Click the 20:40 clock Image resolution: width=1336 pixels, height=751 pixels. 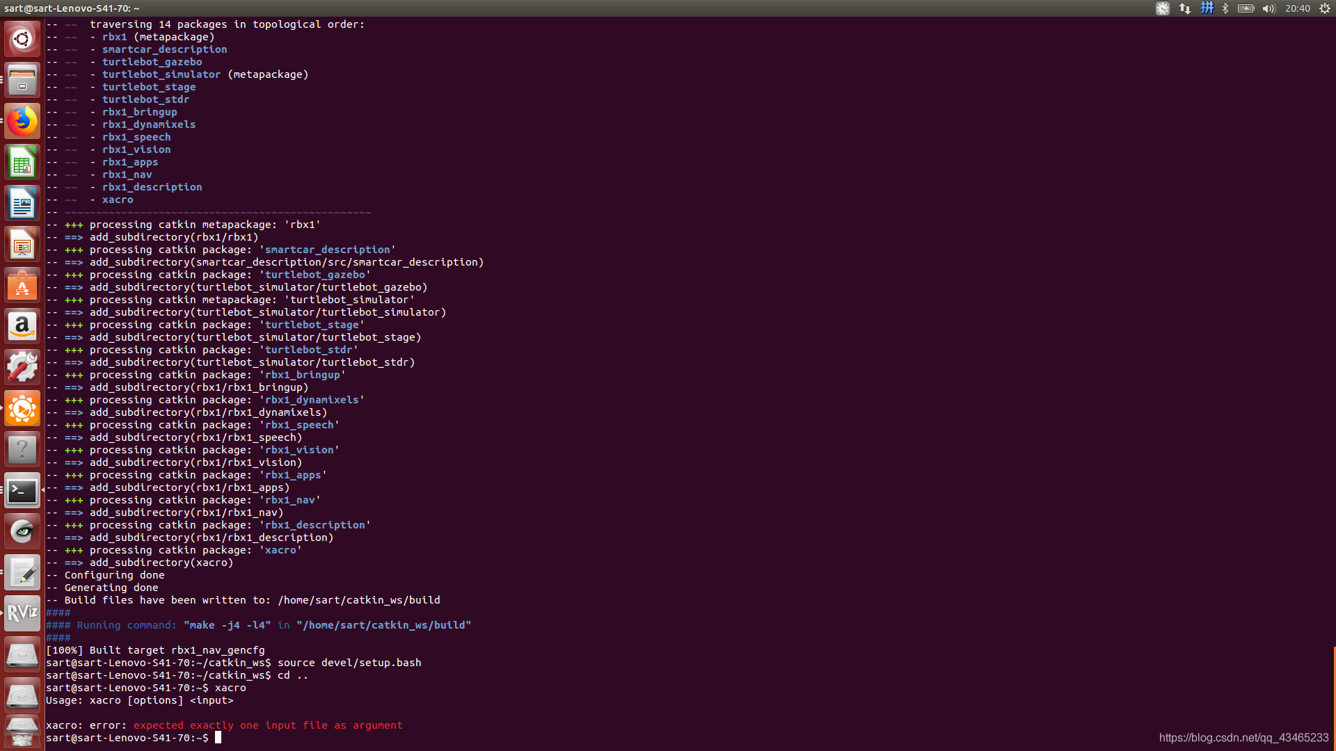tap(1297, 8)
